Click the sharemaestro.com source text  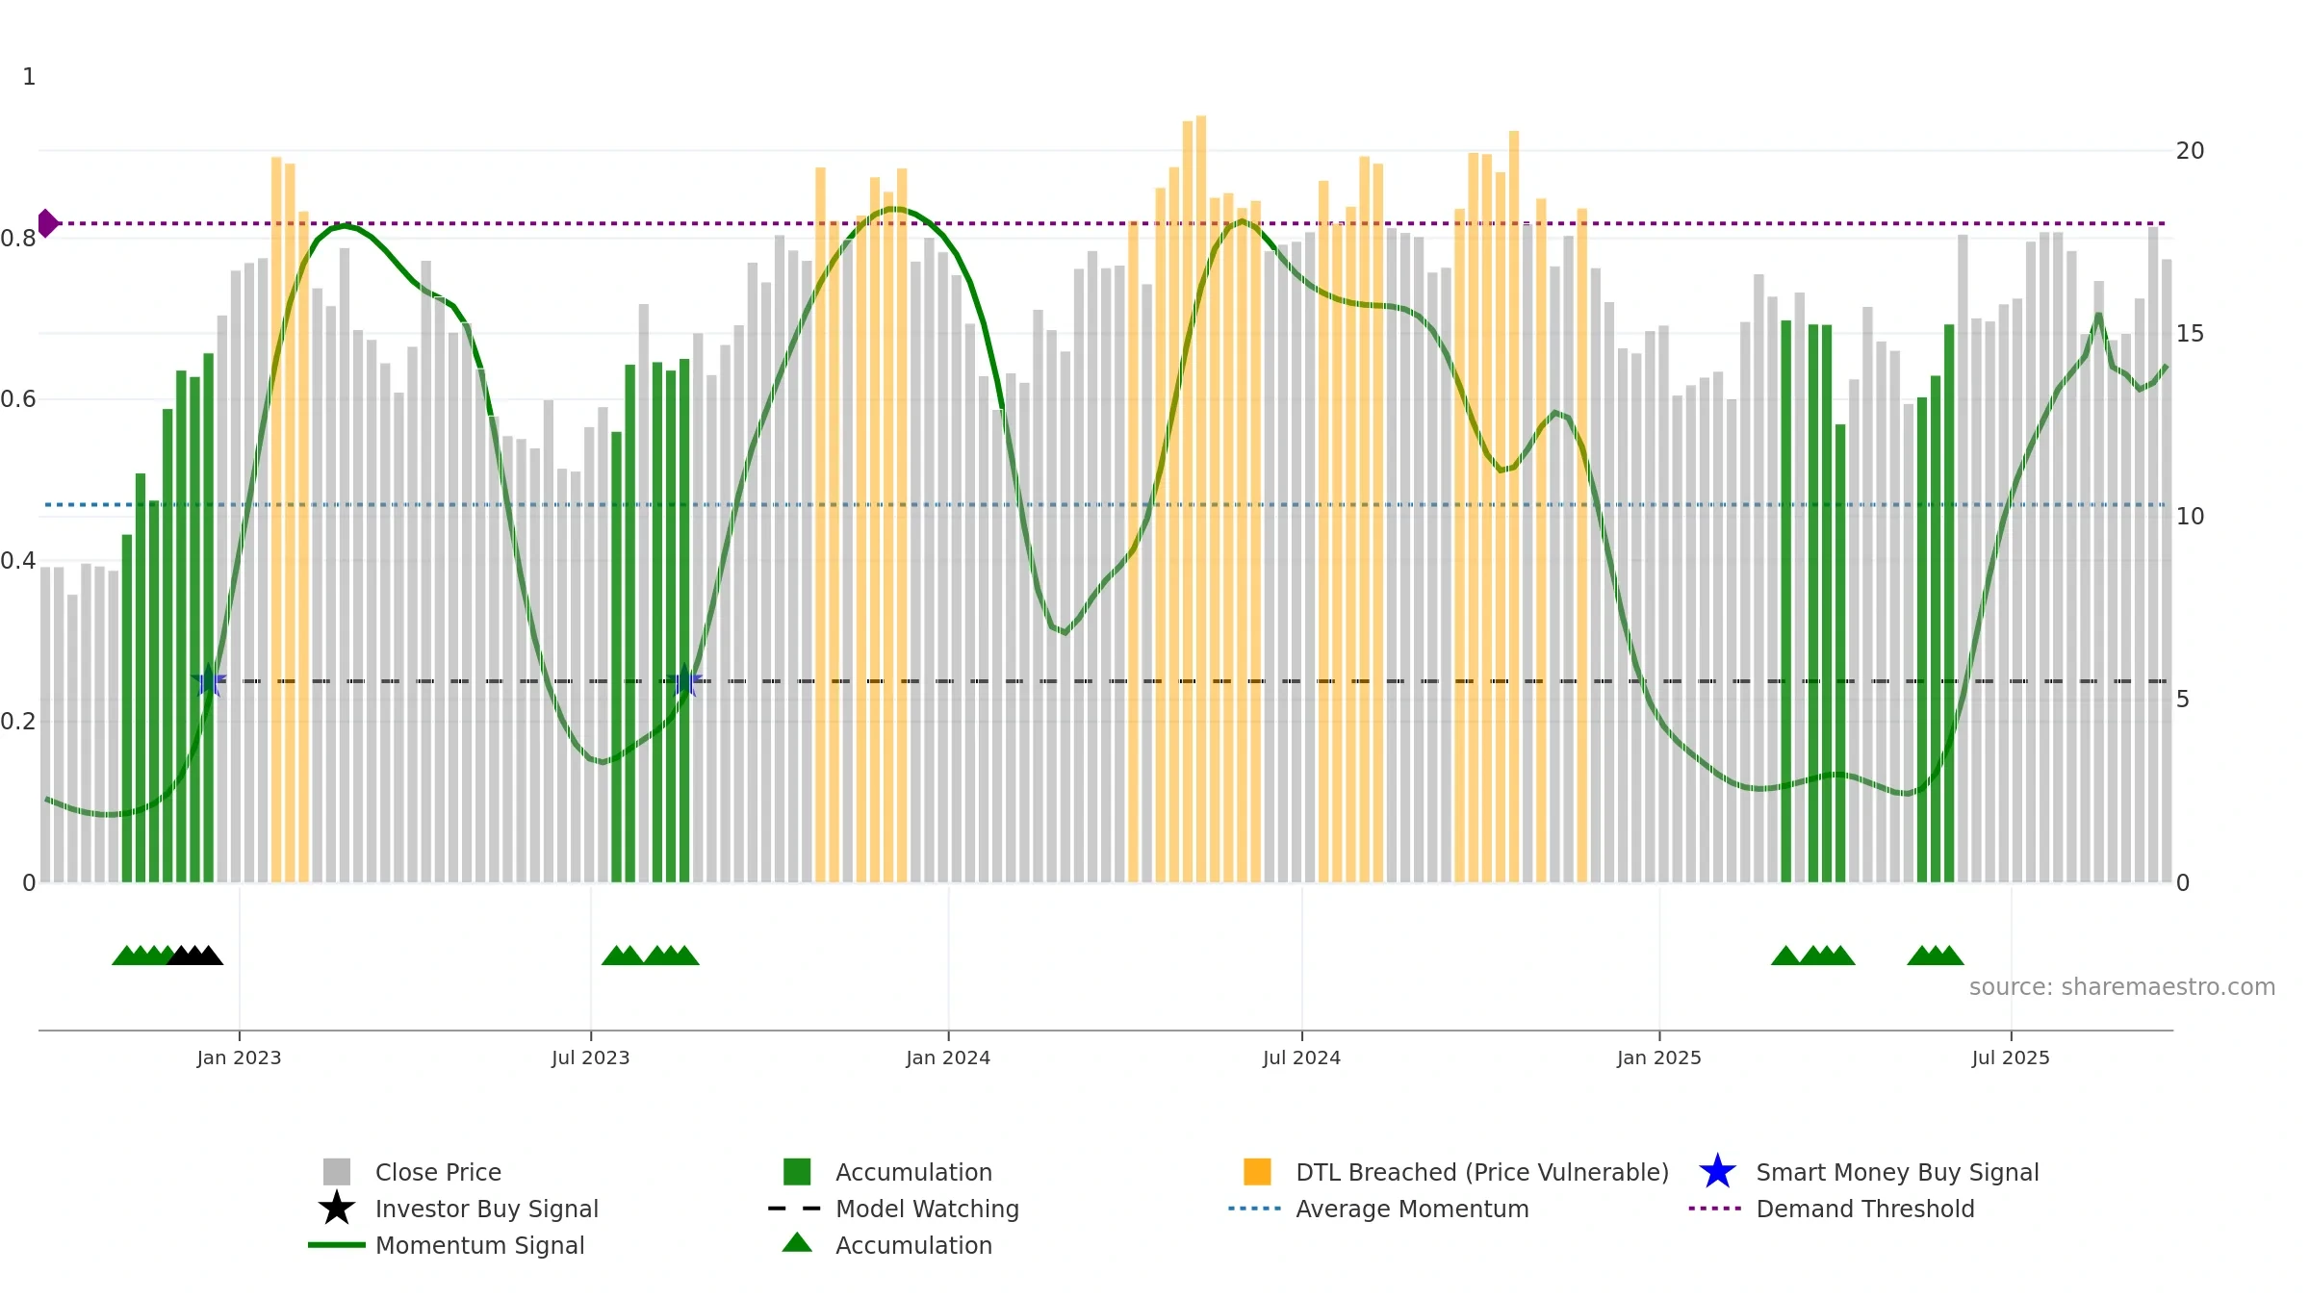click(x=2121, y=987)
